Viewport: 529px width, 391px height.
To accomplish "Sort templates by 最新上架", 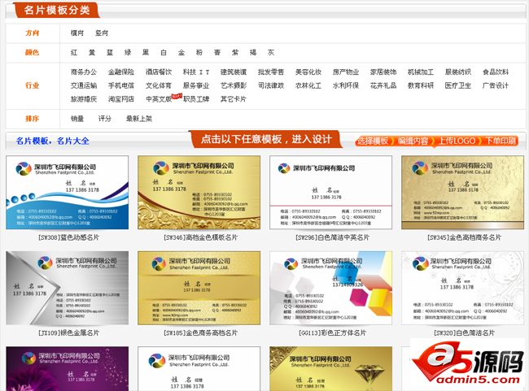I will coord(139,119).
